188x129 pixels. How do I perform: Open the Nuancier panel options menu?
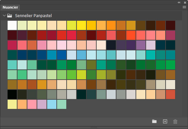[x=184, y=7]
